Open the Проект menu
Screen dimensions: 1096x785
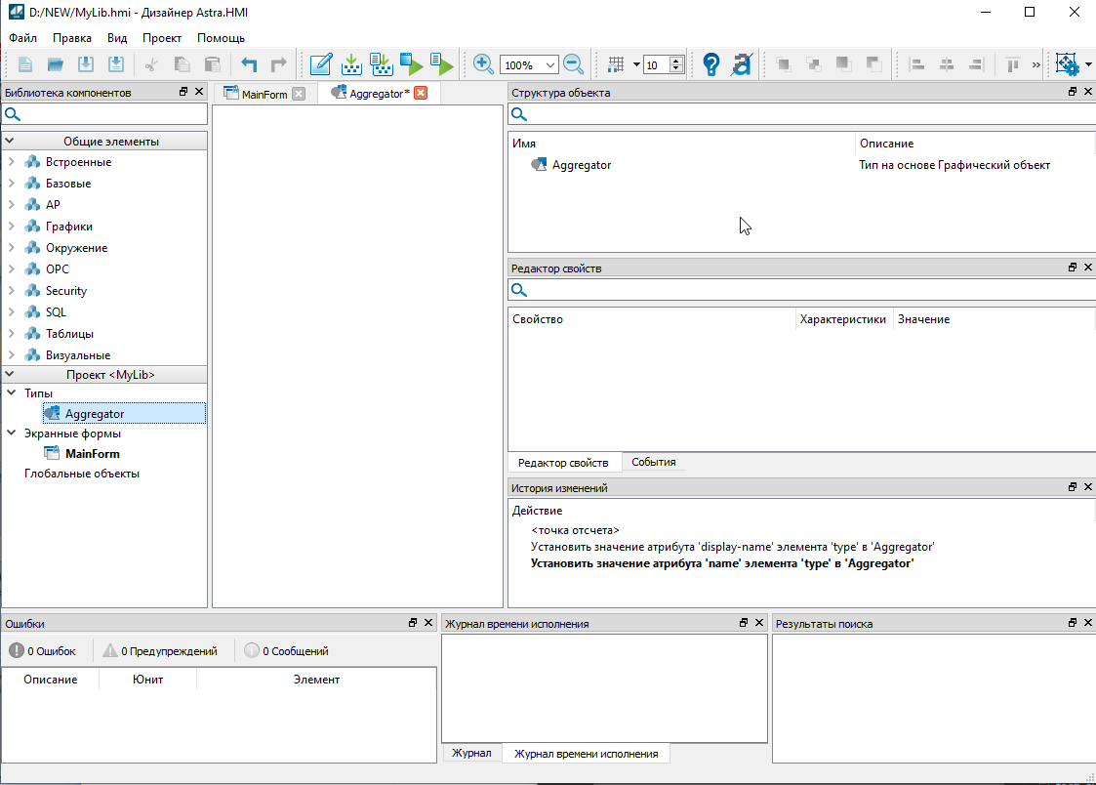[x=161, y=38]
